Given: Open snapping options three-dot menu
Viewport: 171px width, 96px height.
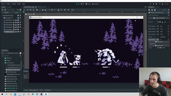Looking at the screenshot, I should click(x=55, y=10).
